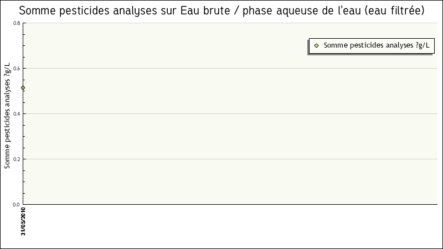Click the yellow data point on the chart

point(23,87)
